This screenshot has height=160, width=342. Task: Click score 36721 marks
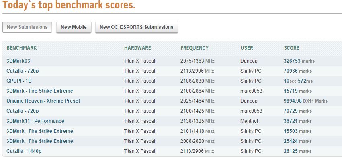(x=298, y=121)
